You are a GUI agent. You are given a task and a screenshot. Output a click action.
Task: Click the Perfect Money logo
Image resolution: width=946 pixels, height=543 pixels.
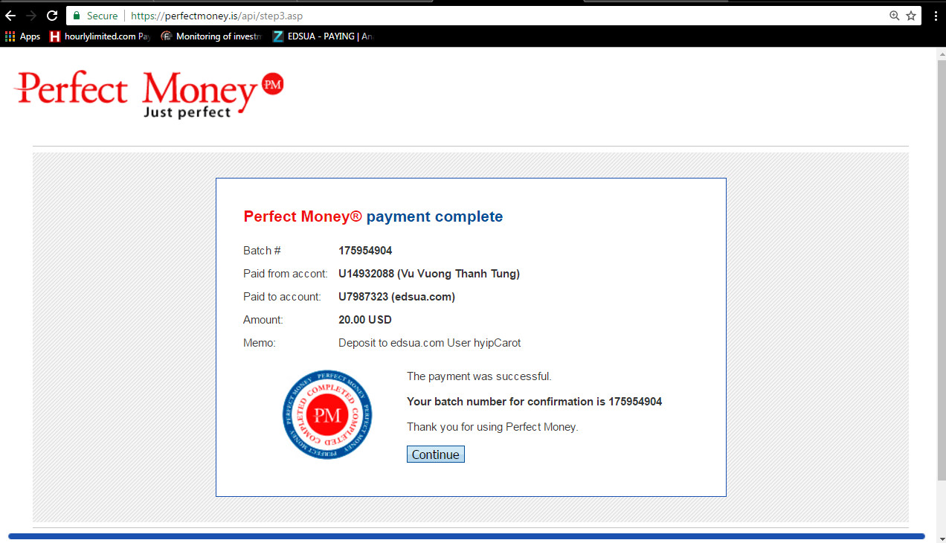(x=149, y=94)
